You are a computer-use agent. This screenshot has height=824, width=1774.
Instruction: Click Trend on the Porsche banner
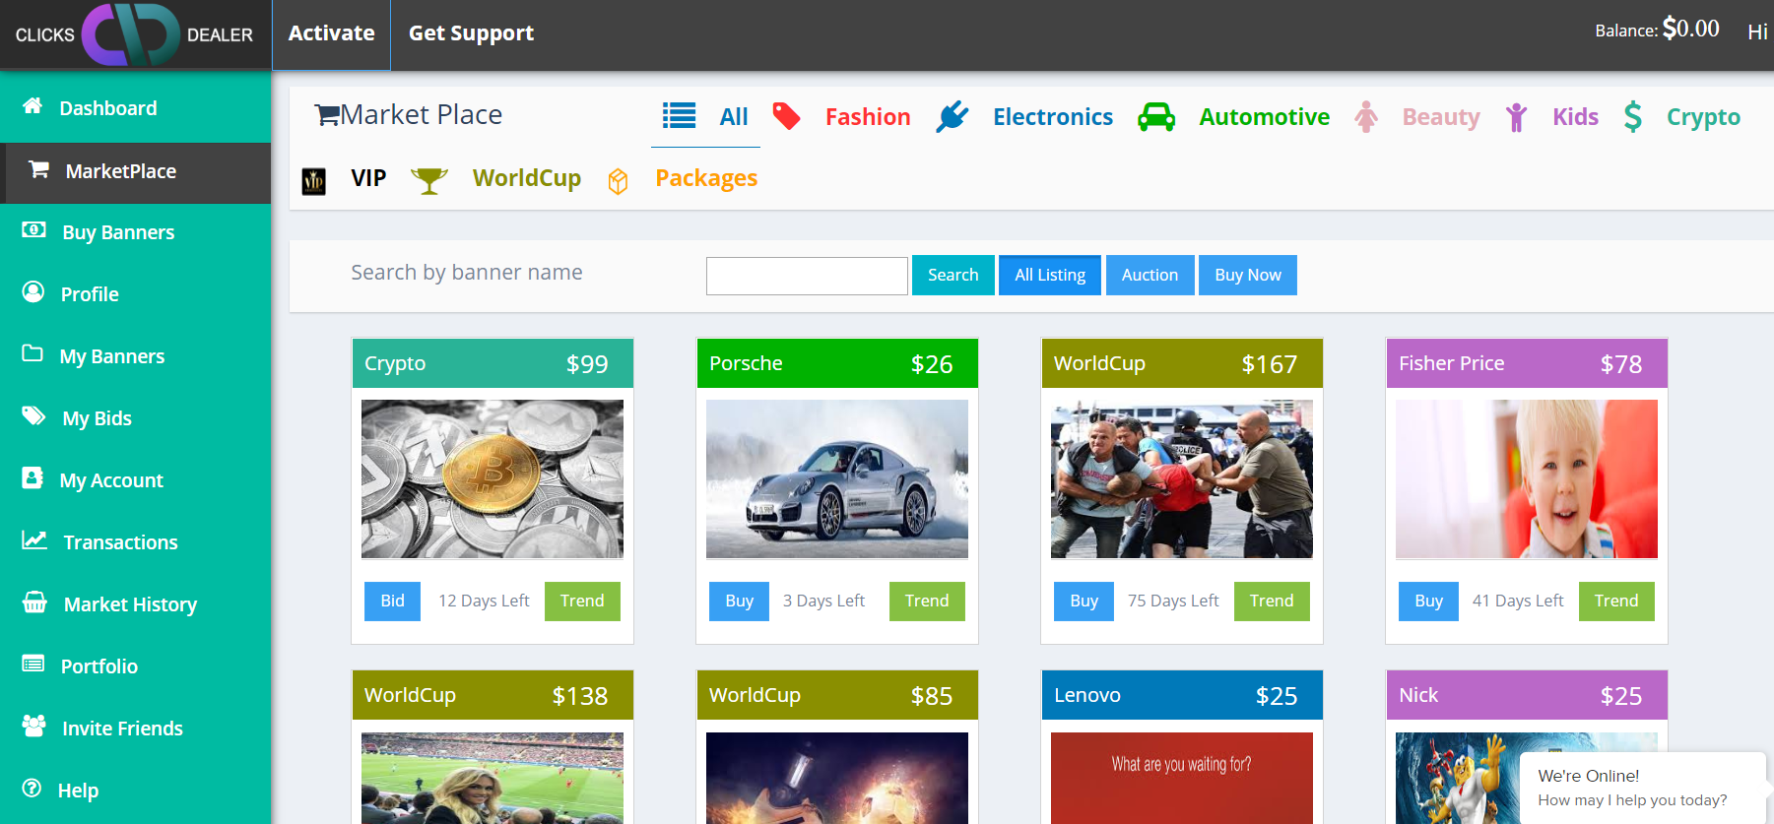click(927, 602)
